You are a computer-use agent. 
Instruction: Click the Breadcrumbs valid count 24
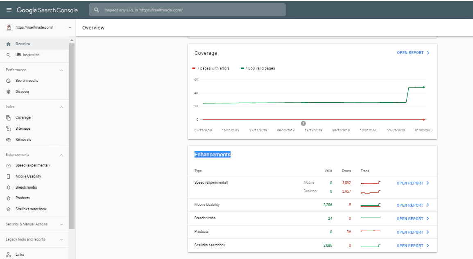coord(330,218)
